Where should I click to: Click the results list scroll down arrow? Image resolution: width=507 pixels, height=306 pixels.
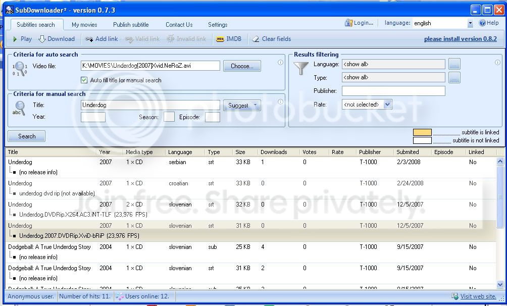[x=500, y=285]
